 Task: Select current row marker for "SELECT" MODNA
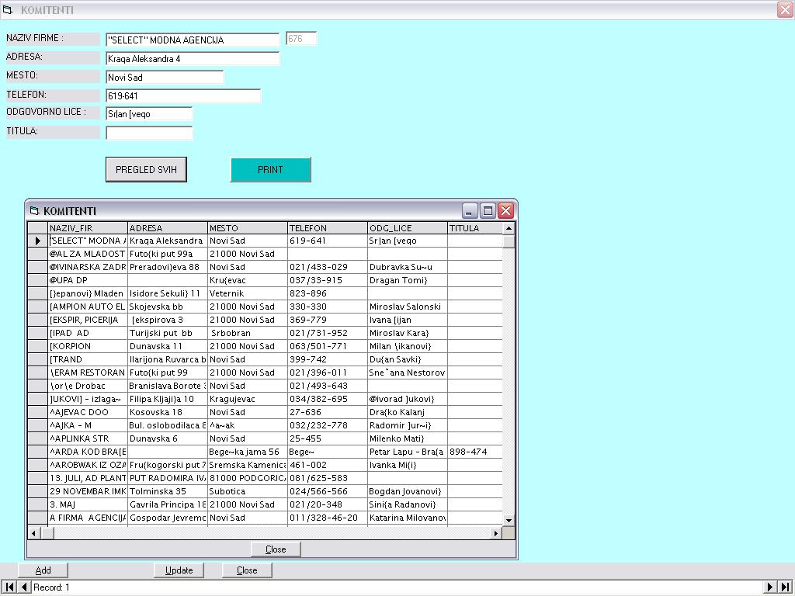(37, 241)
